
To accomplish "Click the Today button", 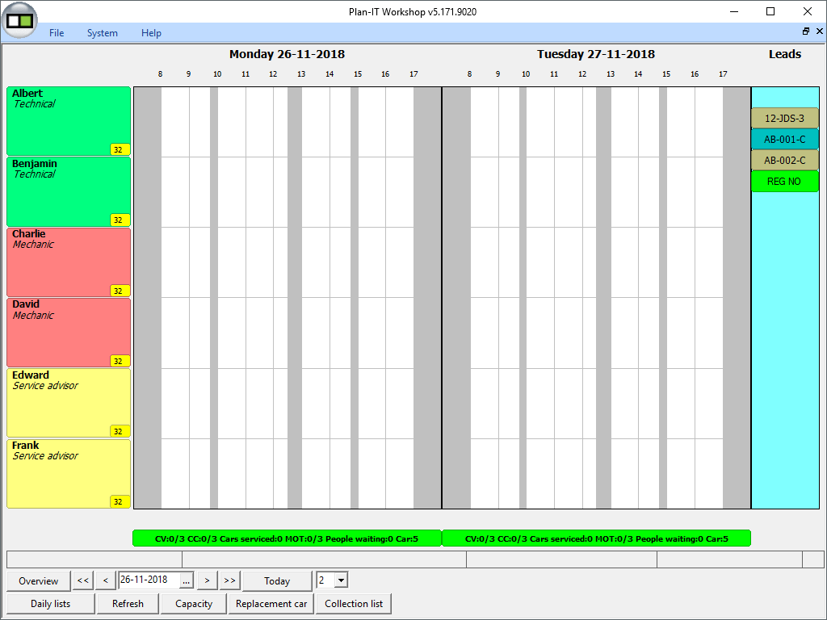I will (x=277, y=581).
